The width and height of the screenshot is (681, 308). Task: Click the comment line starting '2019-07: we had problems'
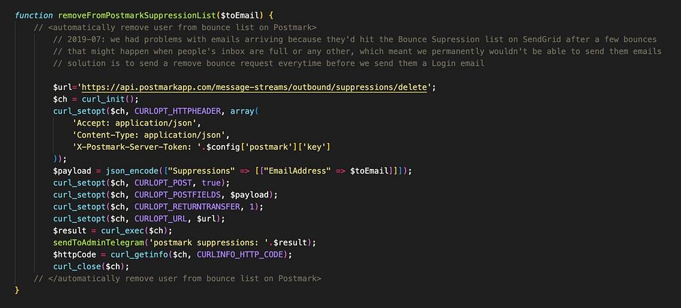point(355,39)
